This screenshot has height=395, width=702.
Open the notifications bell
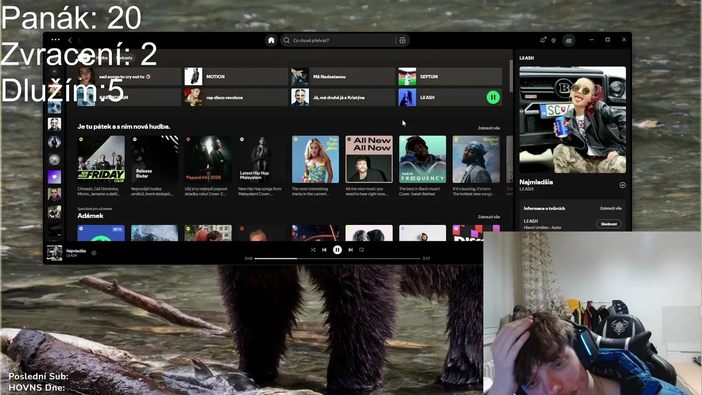coord(543,40)
